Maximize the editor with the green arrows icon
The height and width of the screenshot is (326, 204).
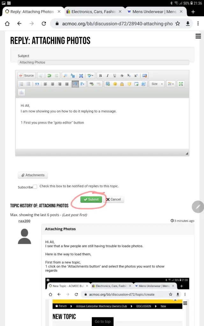coord(181,84)
